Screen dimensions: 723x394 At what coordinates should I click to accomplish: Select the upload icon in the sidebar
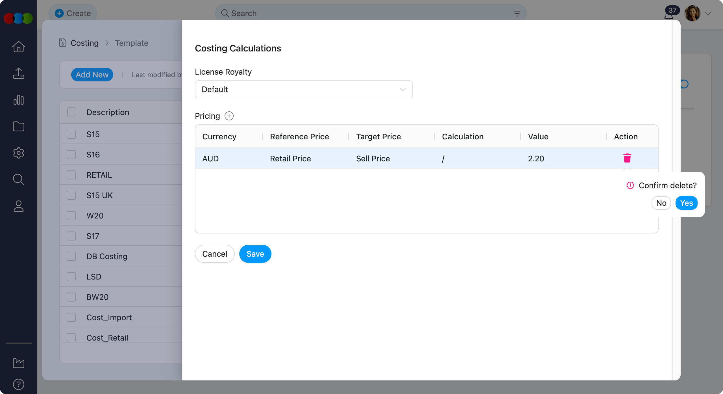click(x=18, y=73)
